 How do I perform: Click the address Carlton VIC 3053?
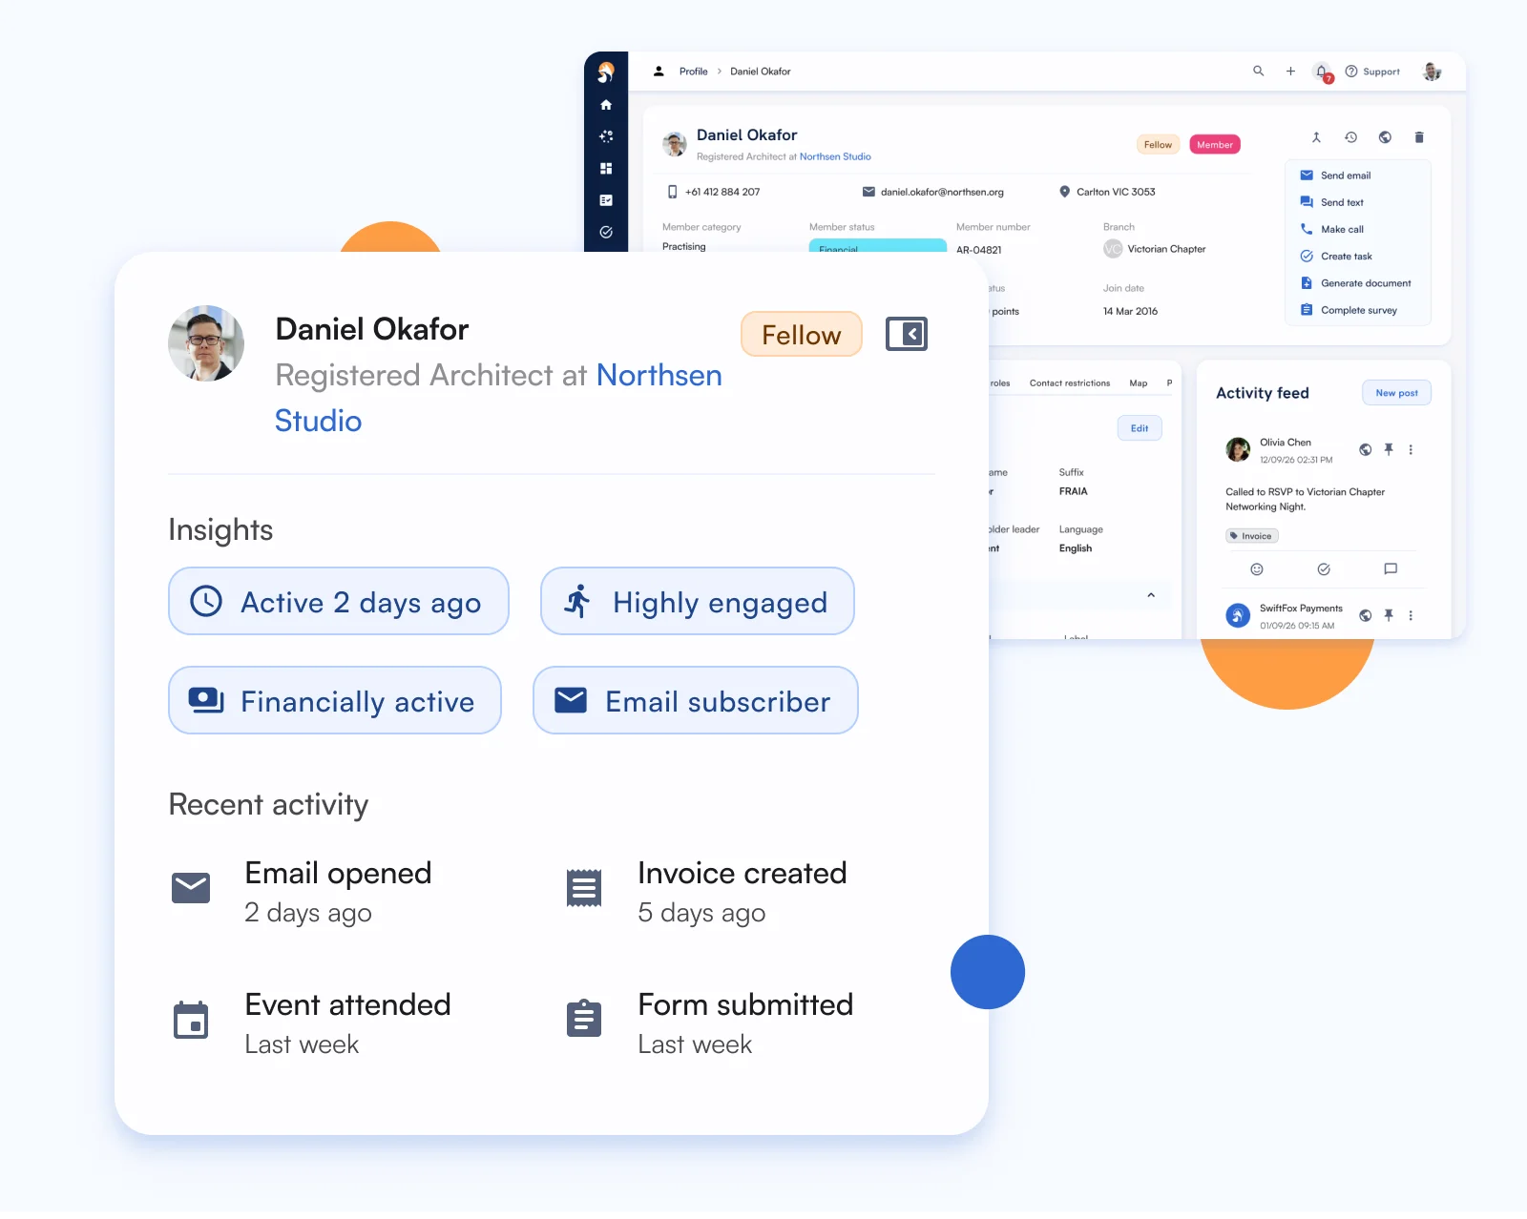1116,192
